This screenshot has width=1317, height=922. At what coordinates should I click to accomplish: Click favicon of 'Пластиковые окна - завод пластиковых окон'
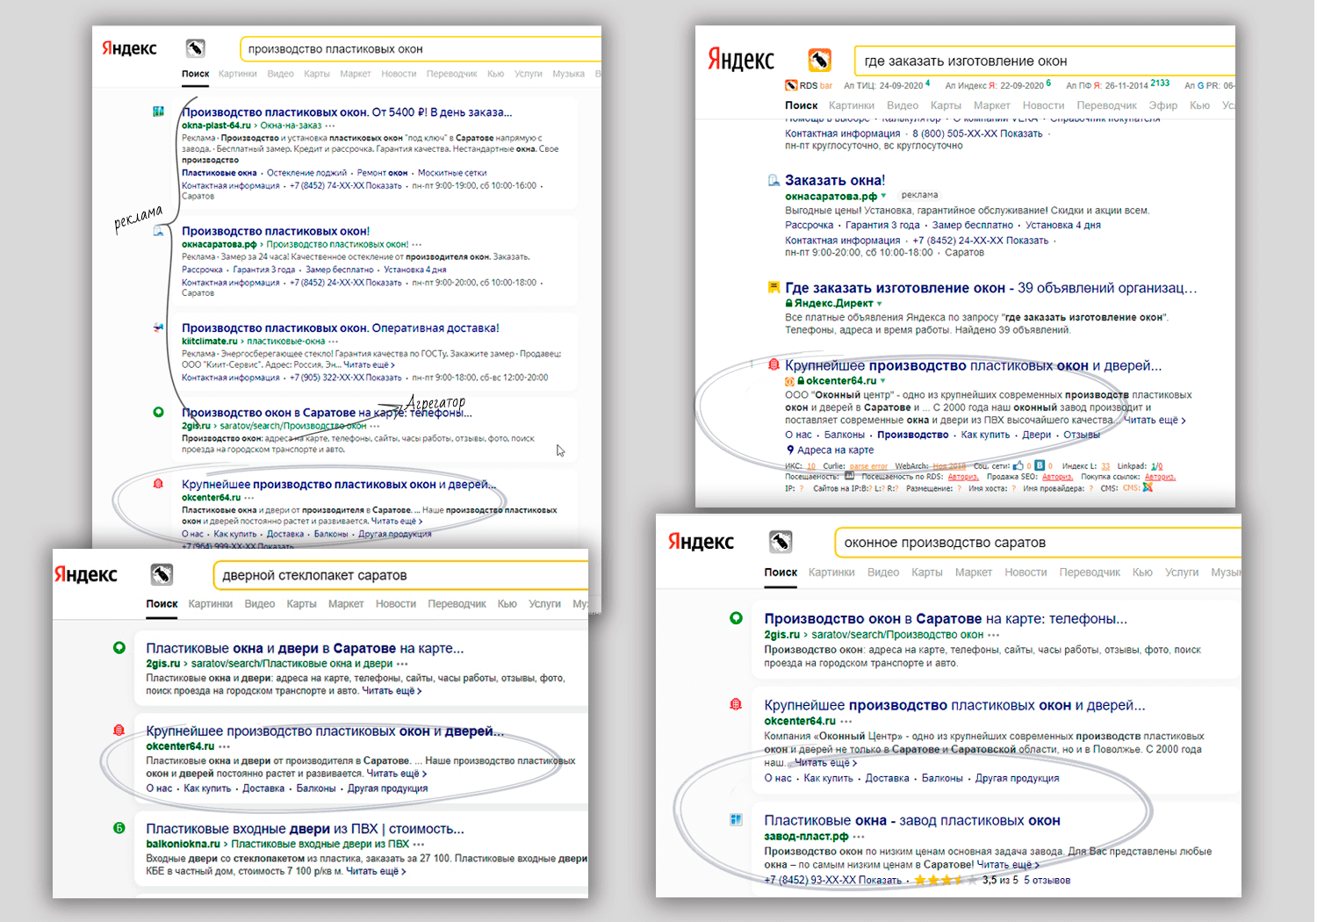pyautogui.click(x=737, y=820)
